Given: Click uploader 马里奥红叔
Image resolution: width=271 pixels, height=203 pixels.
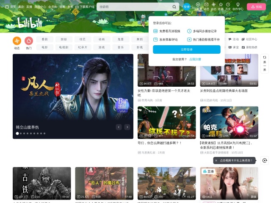Looking at the screenshot, I should click(x=149, y=153).
